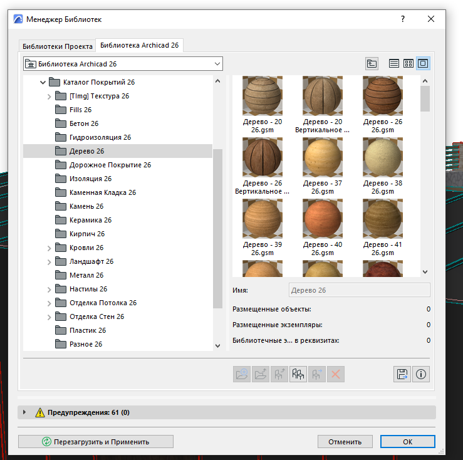Confirm with the OK button

click(x=407, y=442)
